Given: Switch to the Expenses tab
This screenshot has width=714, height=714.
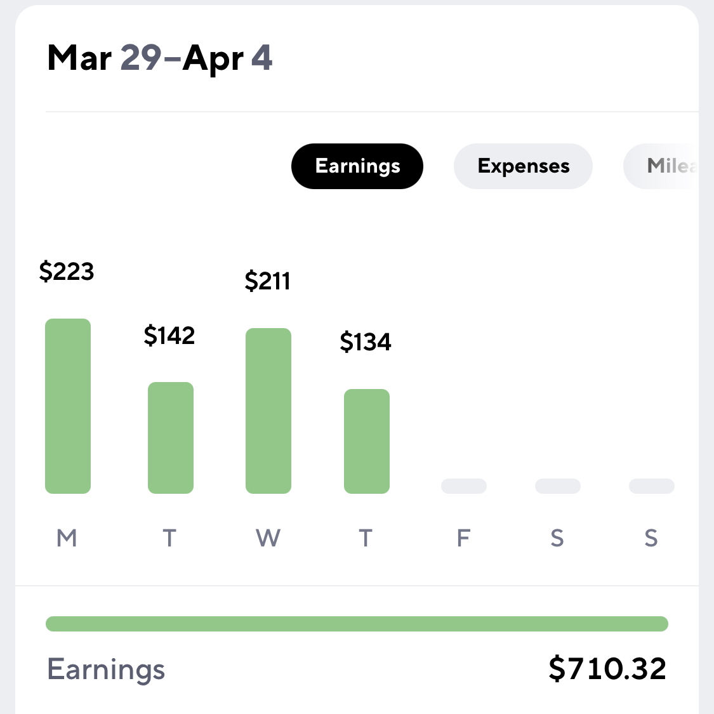Looking at the screenshot, I should click(523, 166).
